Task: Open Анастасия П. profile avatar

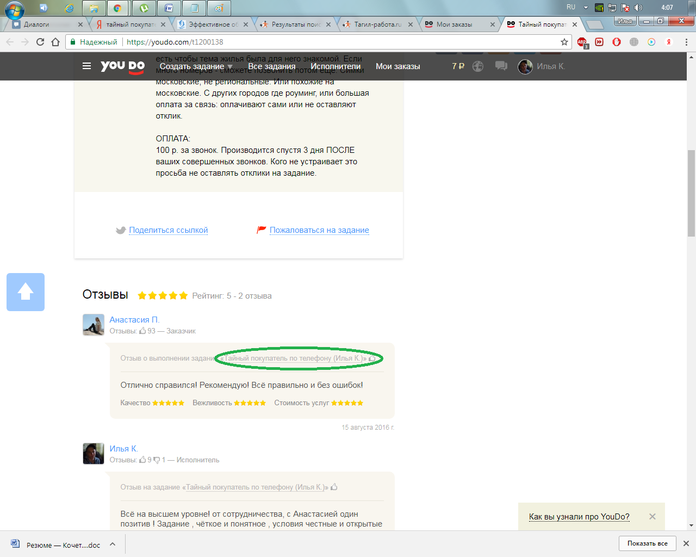Action: click(x=94, y=325)
